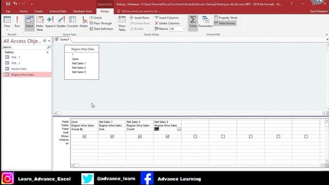Toggle the Table Names option
Image resolution: width=329 pixels, height=185 pixels.
click(x=225, y=23)
